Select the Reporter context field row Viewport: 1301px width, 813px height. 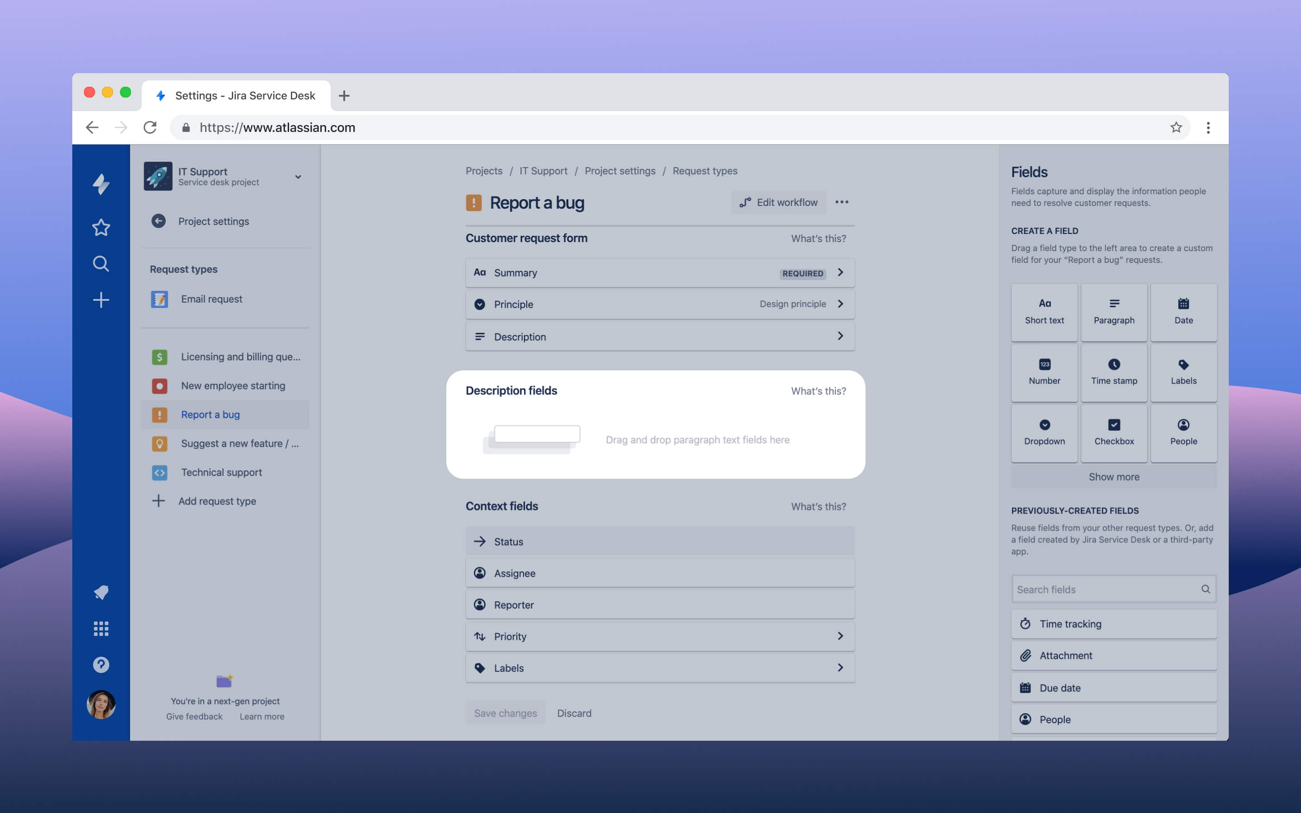point(660,605)
